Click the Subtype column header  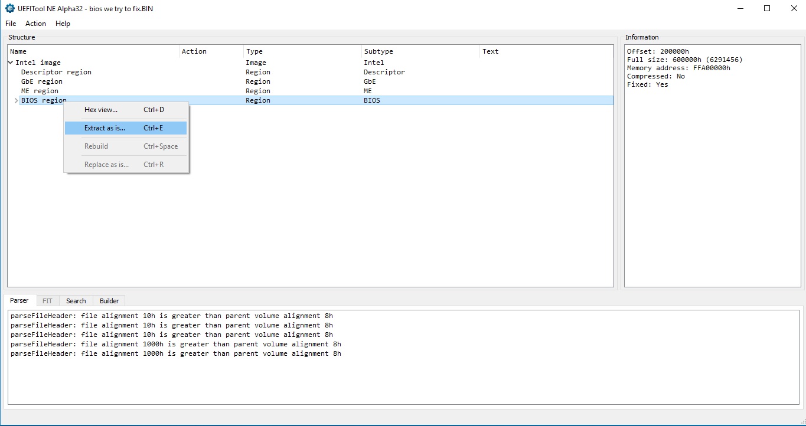[x=421, y=51]
